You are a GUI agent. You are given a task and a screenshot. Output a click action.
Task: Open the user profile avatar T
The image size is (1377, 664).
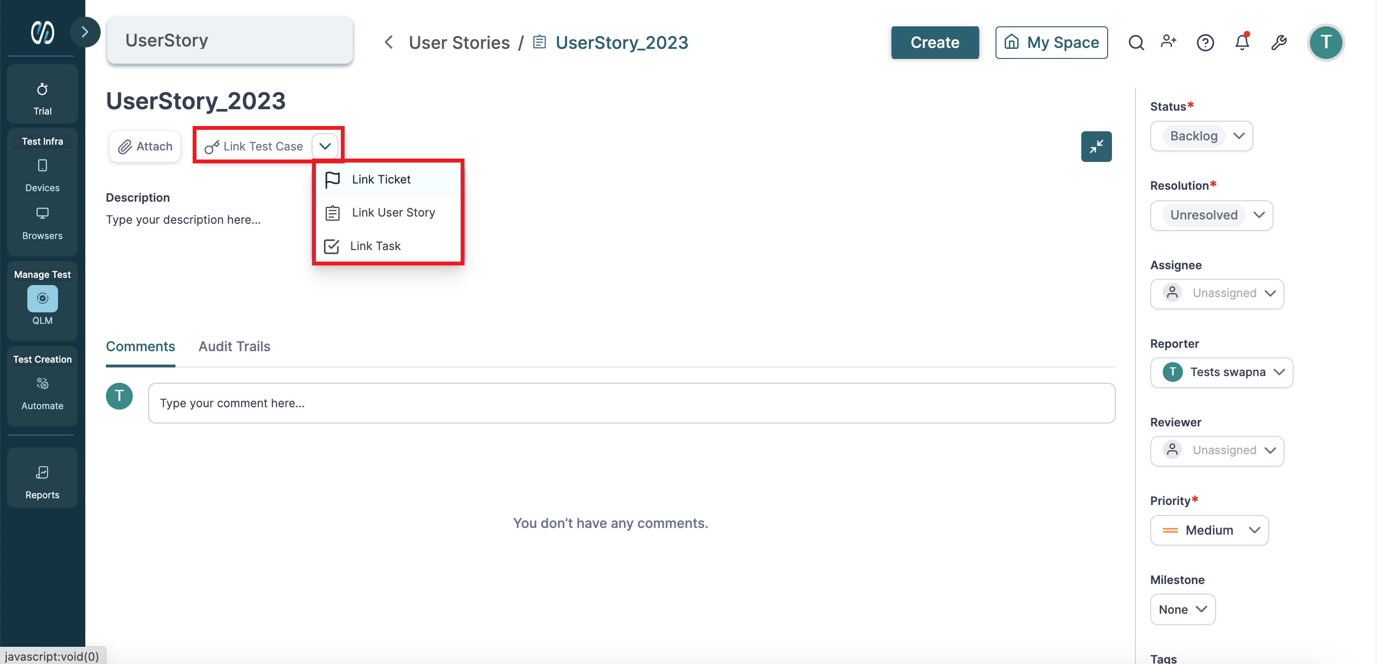tap(1326, 42)
